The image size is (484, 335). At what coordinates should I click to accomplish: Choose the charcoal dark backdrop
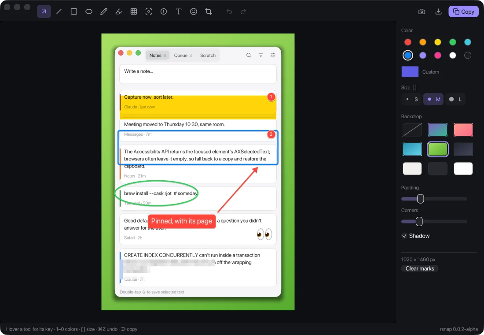click(438, 168)
